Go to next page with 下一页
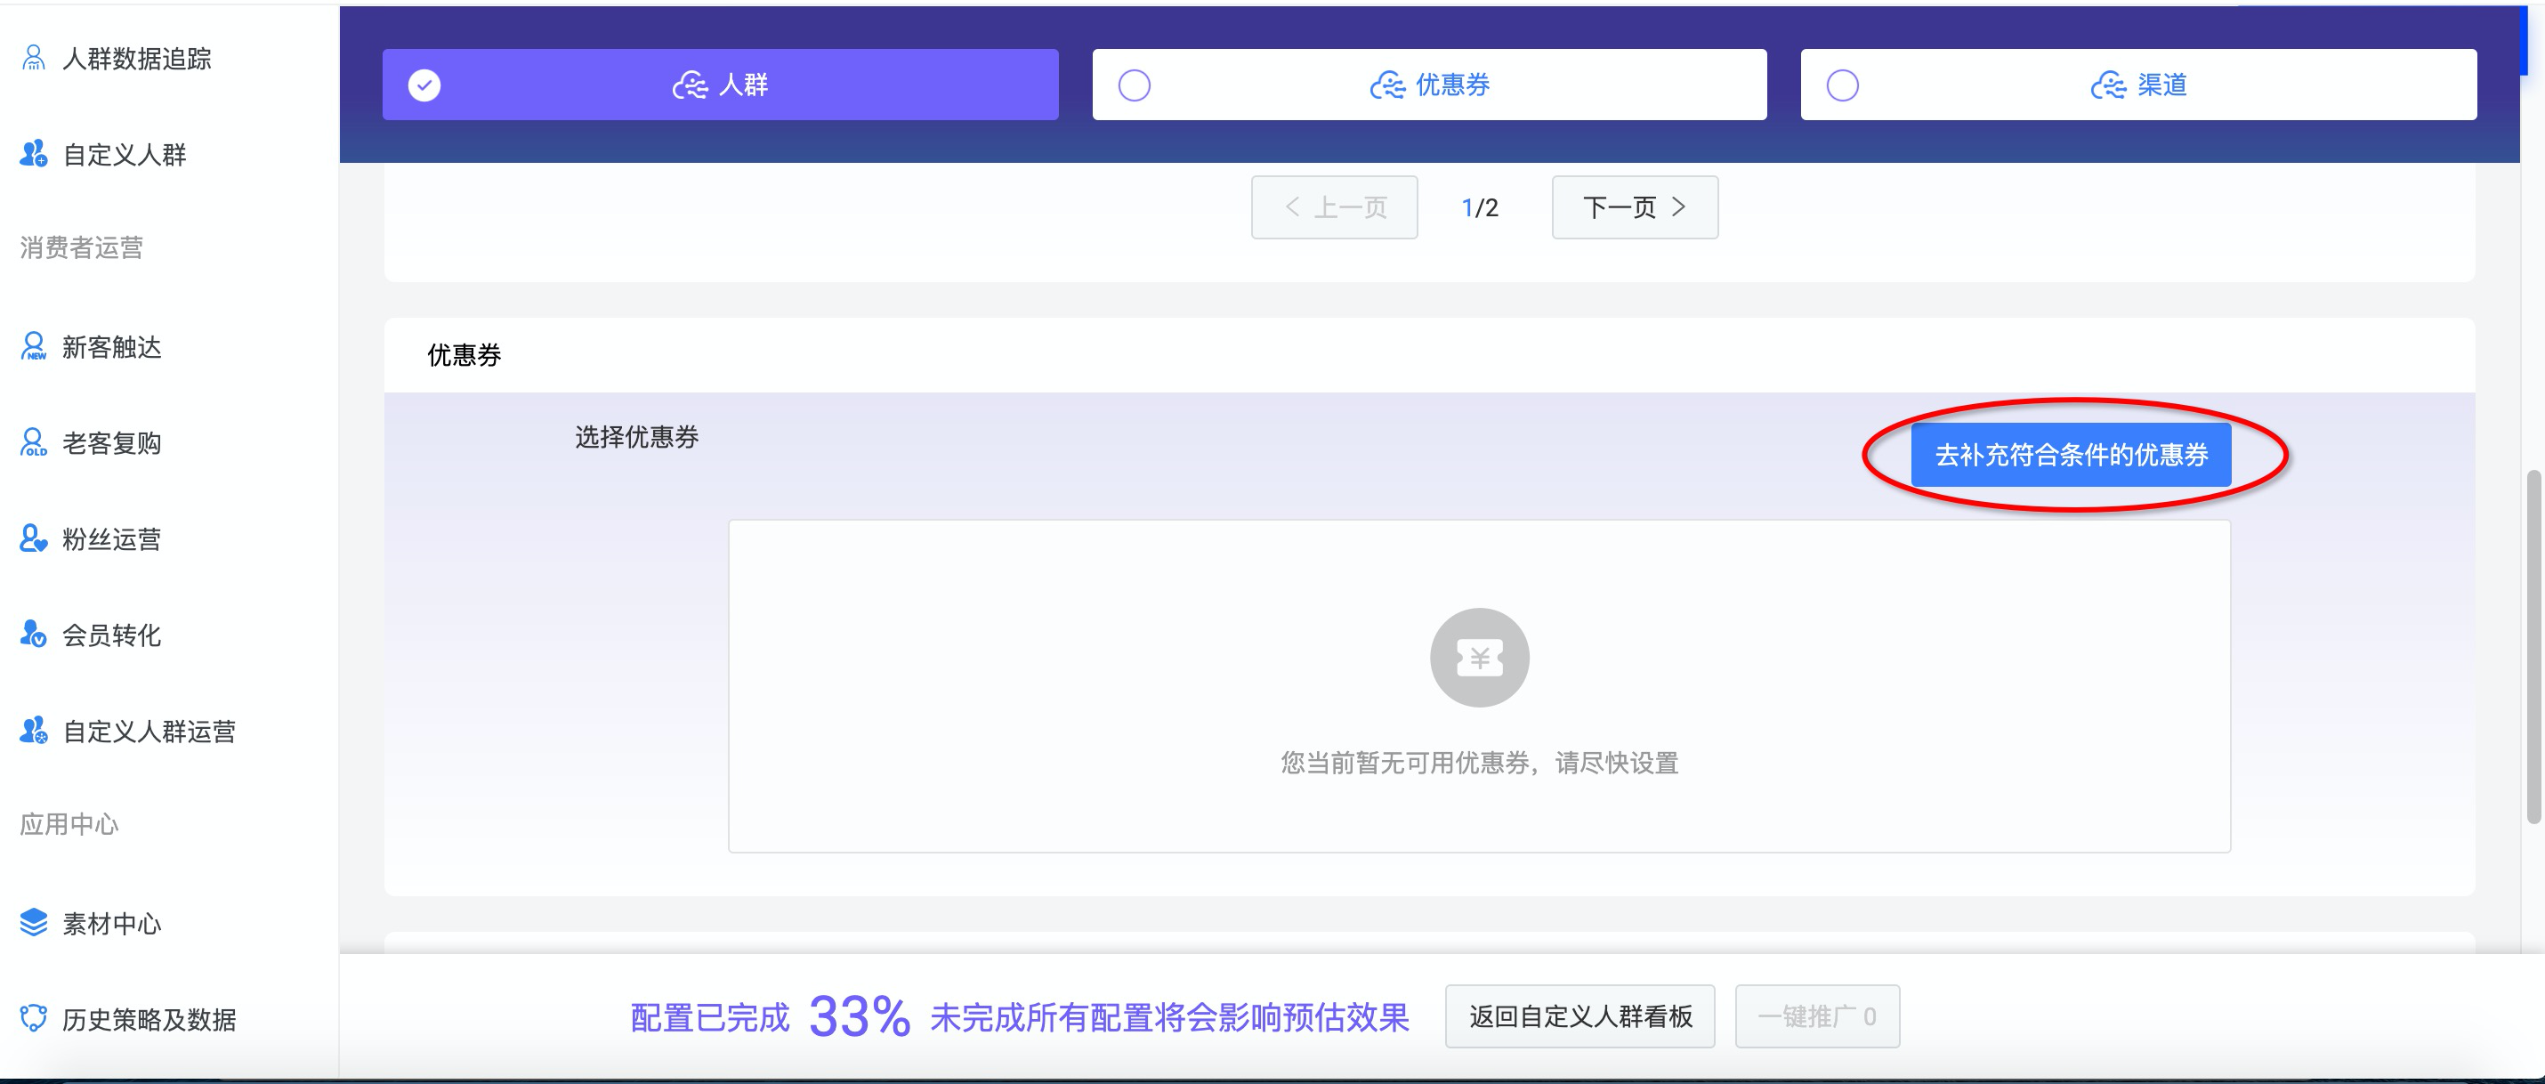Image resolution: width=2545 pixels, height=1084 pixels. (1634, 207)
